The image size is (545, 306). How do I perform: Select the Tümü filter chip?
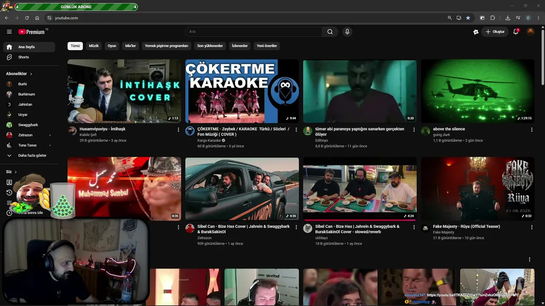tap(75, 46)
